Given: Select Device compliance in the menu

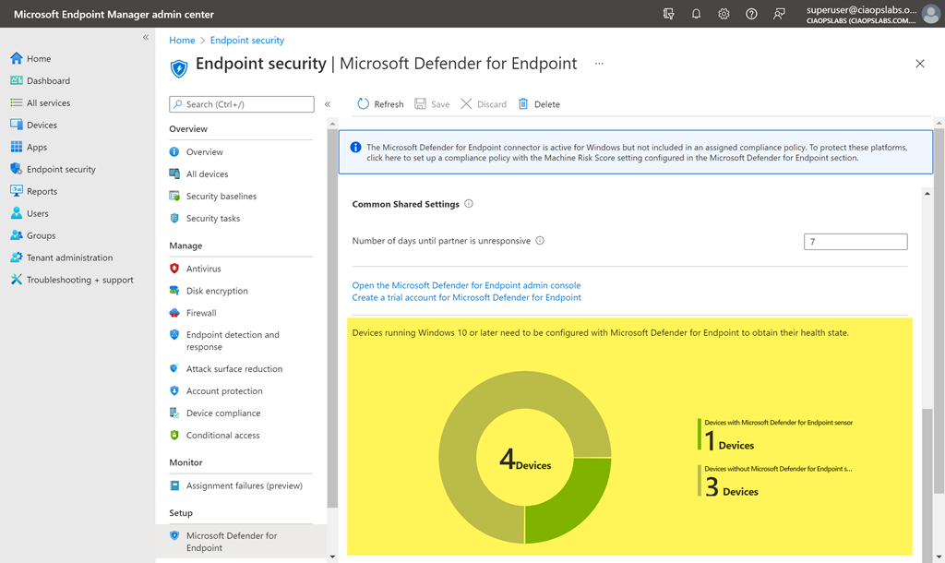Looking at the screenshot, I should [222, 413].
